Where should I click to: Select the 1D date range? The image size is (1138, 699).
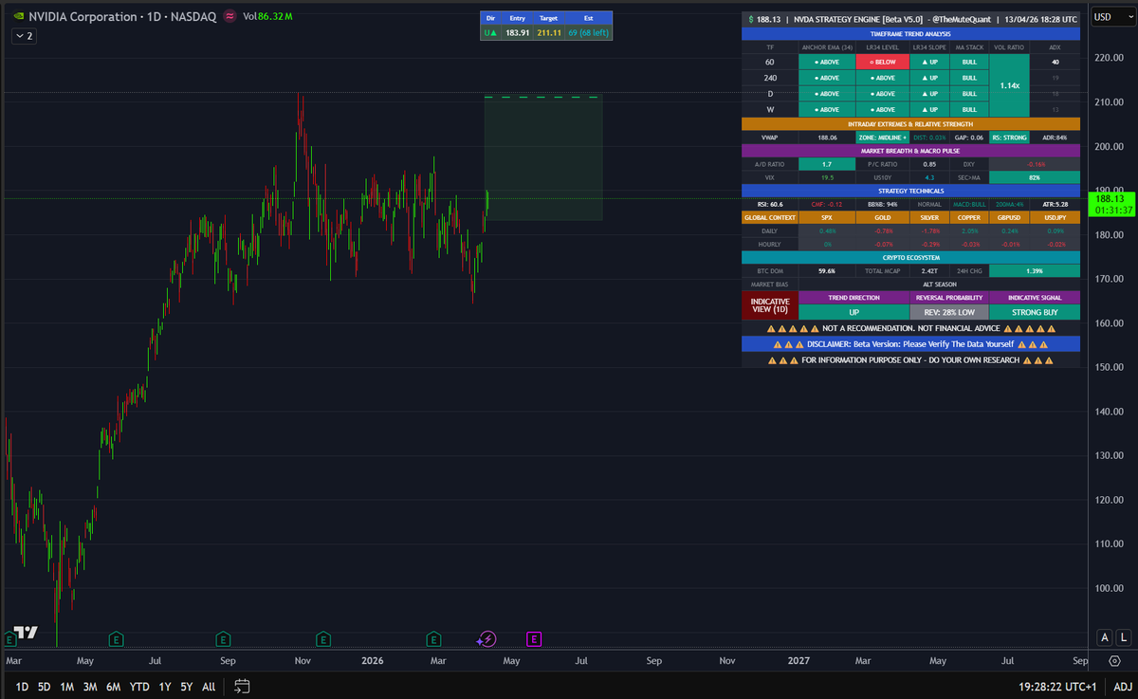coord(22,686)
